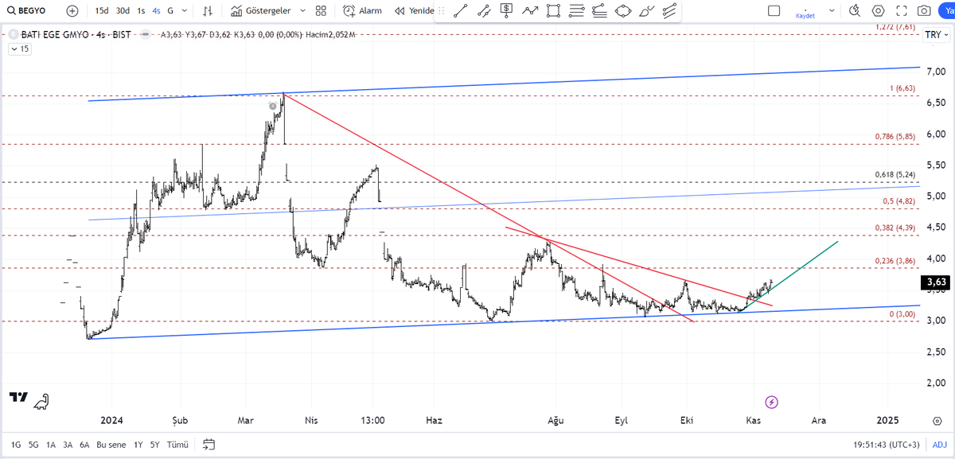This screenshot has width=955, height=459.
Task: Open the go to date calendar icon
Action: pos(209,445)
